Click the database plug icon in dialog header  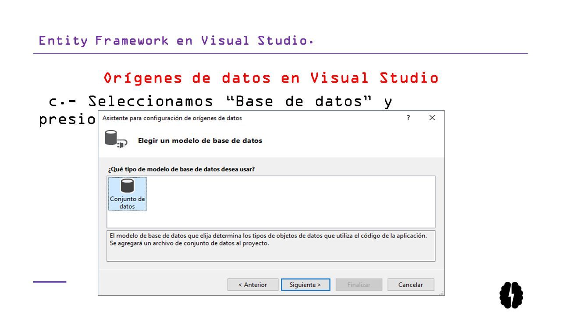pyautogui.click(x=116, y=139)
